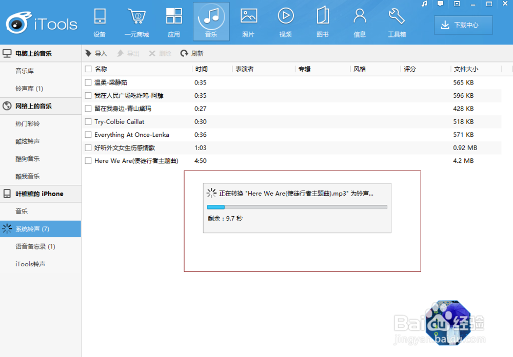Screen dimensions: 513x357
Task: Check the box for 温柔-梁静茹
Action: 88,82
